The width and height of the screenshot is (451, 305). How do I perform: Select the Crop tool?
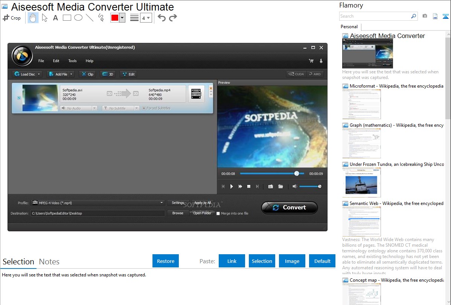point(12,18)
